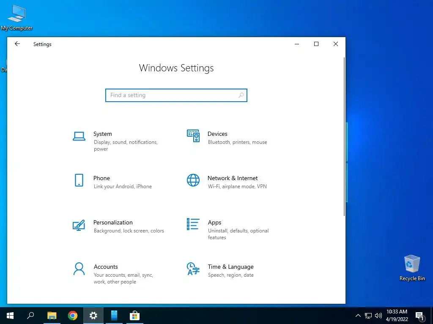Click the Windows Settings page title
This screenshot has height=324, width=433.
point(176,68)
